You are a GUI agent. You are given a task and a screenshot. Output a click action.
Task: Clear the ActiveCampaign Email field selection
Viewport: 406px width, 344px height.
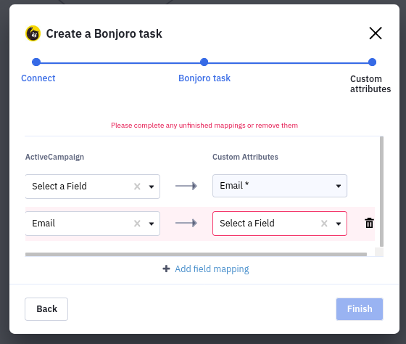[137, 224]
